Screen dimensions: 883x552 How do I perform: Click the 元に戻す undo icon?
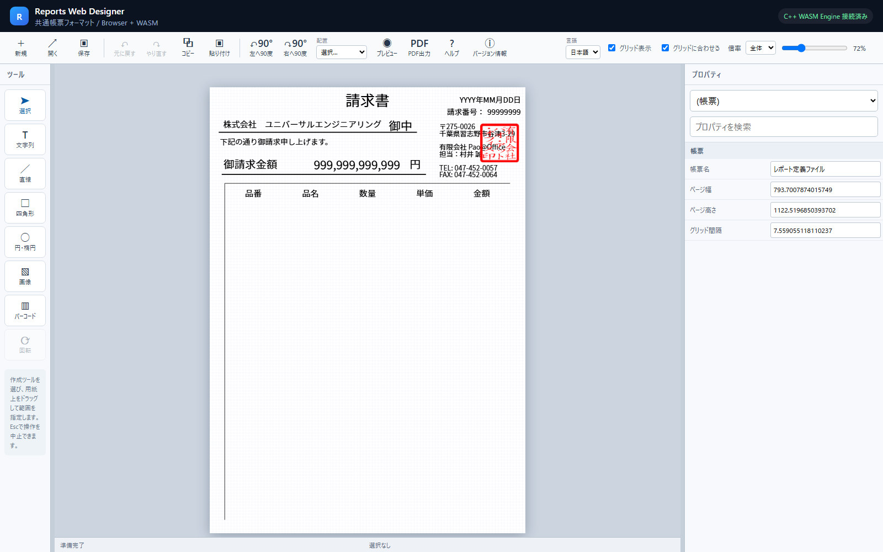(124, 48)
